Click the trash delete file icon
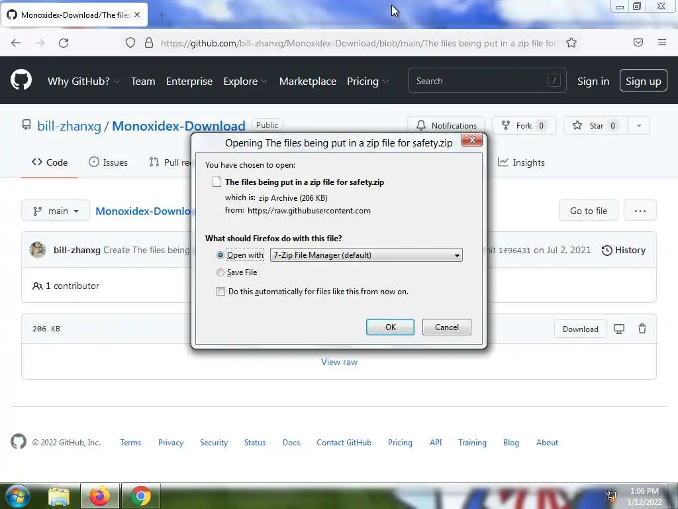This screenshot has height=509, width=678. pos(642,329)
